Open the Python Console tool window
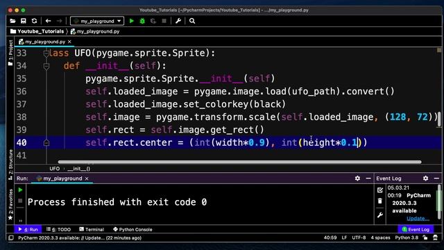Viewport: 444px width, 250px height. [133, 229]
